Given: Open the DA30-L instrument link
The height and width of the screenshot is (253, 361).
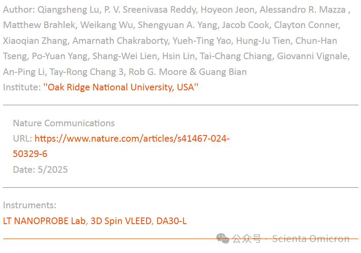Looking at the screenshot, I should coord(172,221).
